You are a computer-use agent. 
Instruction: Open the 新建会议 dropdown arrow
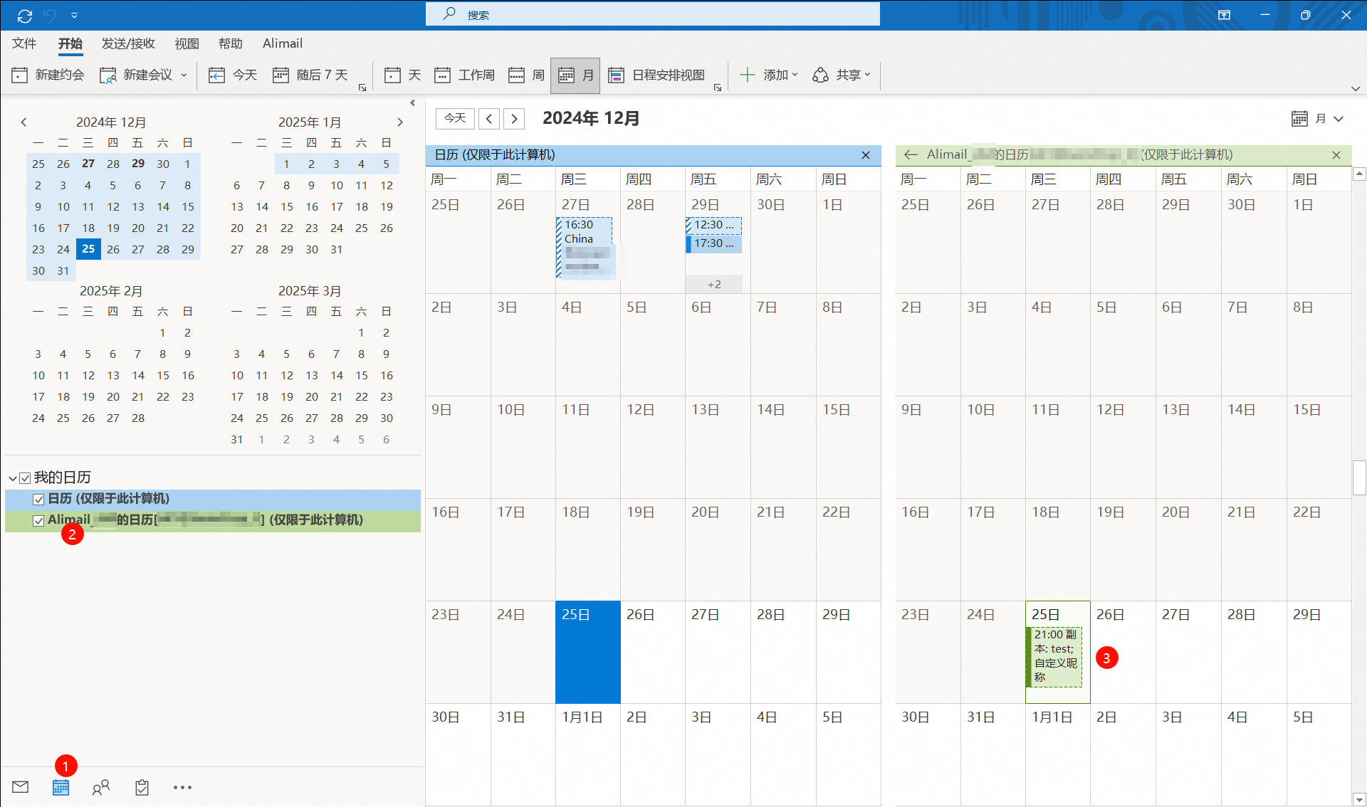(x=184, y=75)
